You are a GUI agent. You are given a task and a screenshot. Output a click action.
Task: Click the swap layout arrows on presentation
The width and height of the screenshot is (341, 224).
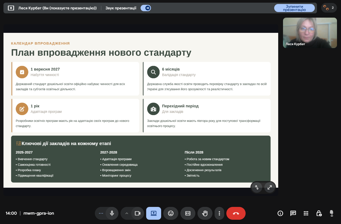(257, 187)
